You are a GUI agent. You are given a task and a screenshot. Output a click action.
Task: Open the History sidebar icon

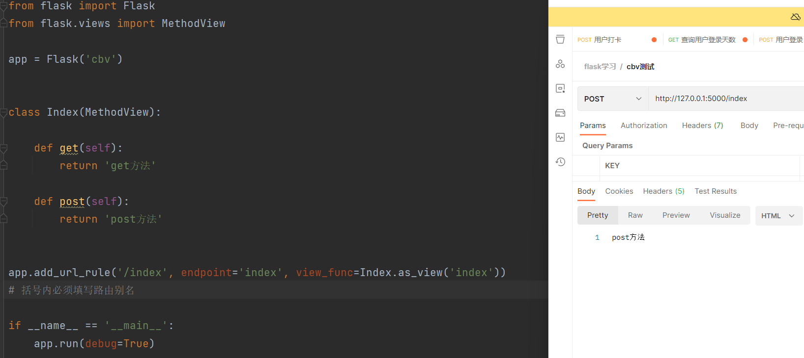tap(560, 162)
